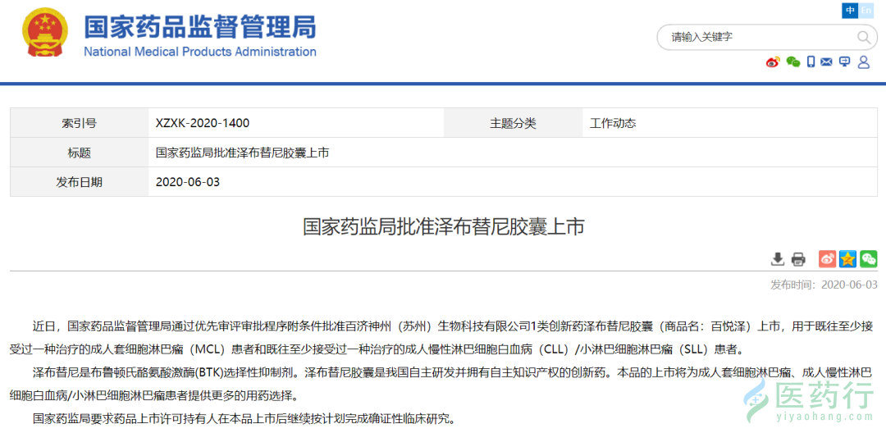The image size is (886, 433).
Task: Select the table date 2020-06-03
Action: (x=188, y=182)
